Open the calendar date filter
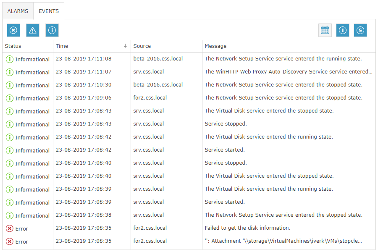 [x=325, y=30]
